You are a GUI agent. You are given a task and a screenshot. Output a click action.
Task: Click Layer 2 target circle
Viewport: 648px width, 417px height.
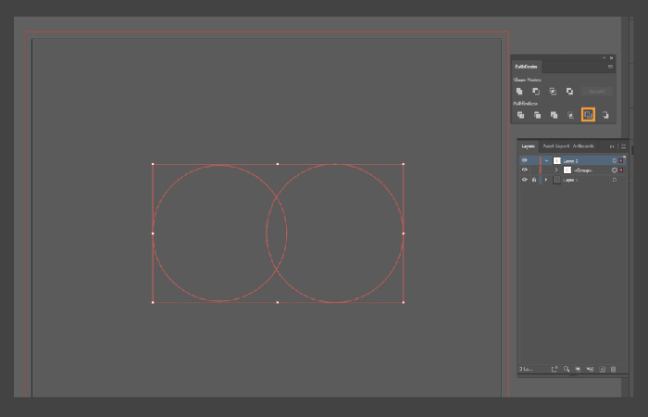click(x=615, y=160)
